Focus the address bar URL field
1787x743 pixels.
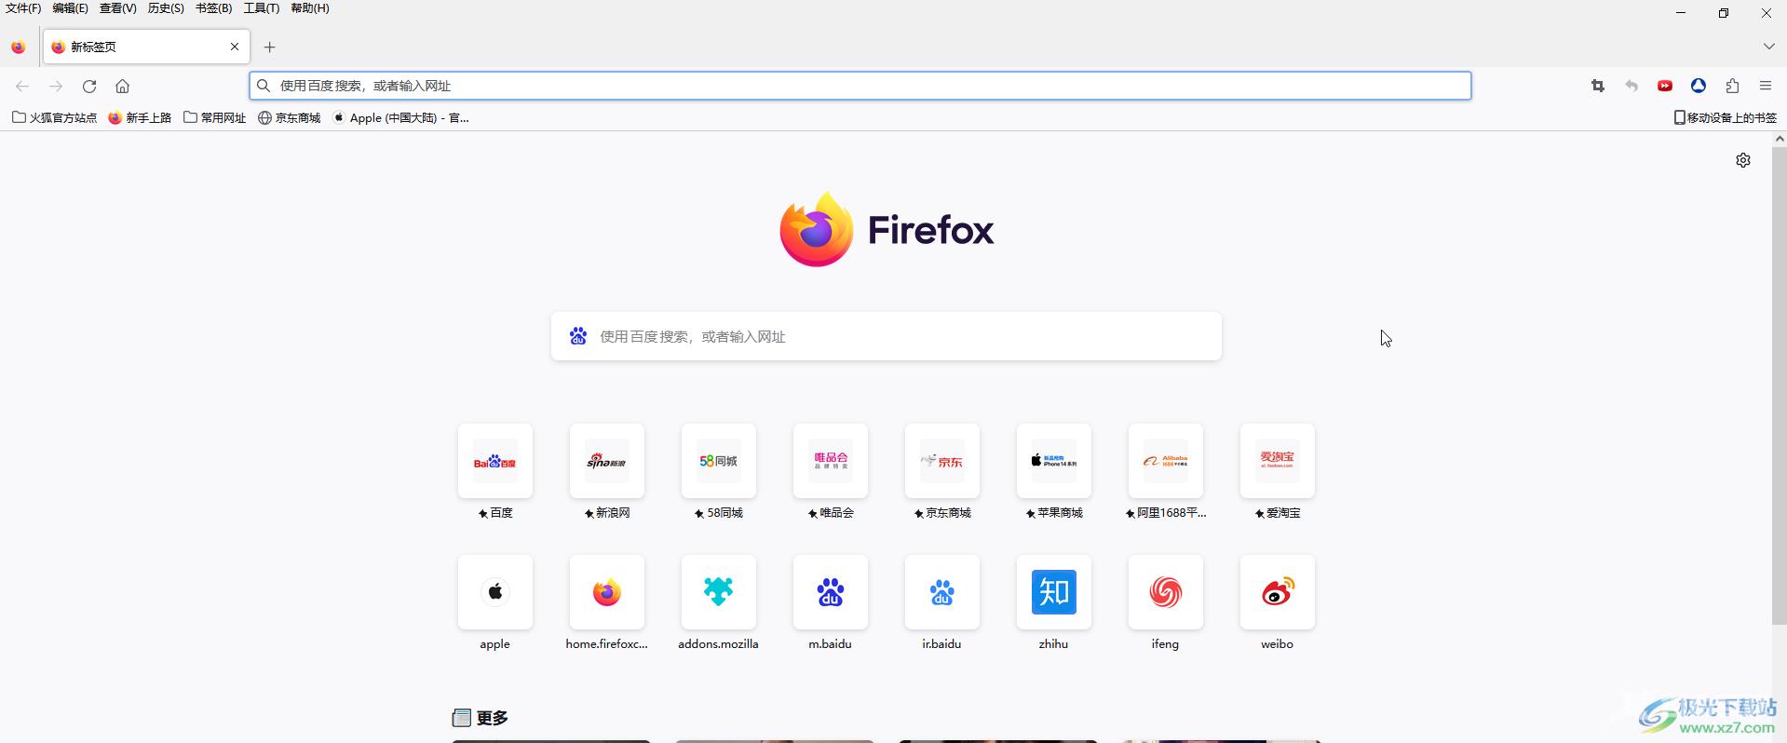pos(860,86)
